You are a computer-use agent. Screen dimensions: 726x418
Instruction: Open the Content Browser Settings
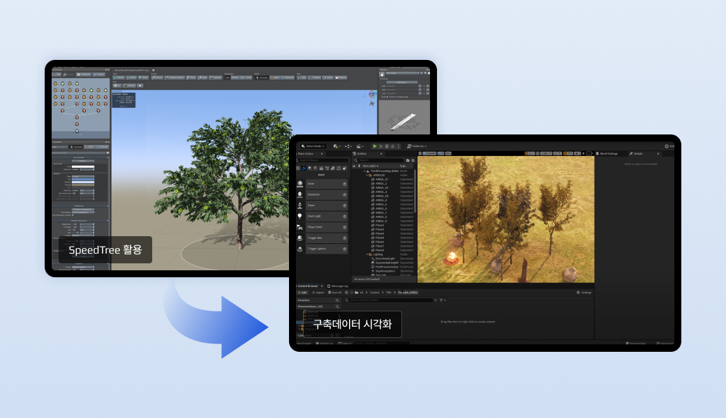point(584,293)
